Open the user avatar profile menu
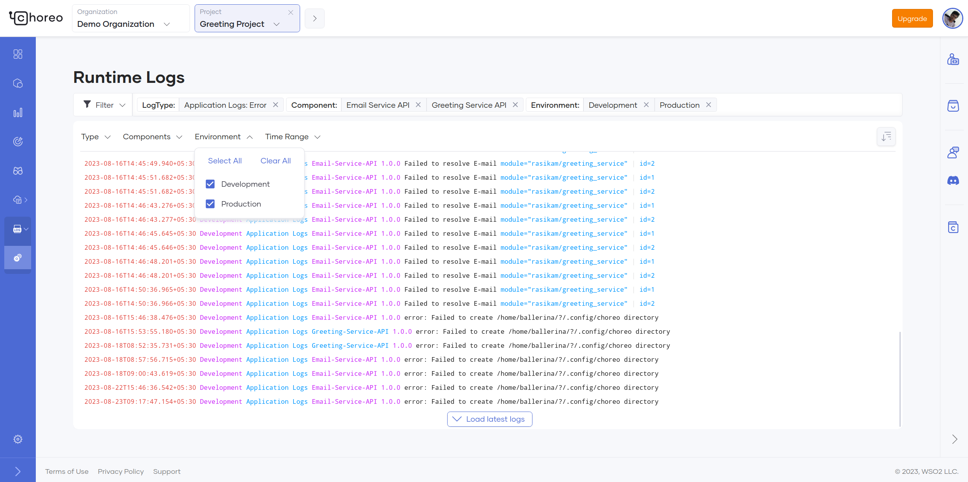 point(952,18)
